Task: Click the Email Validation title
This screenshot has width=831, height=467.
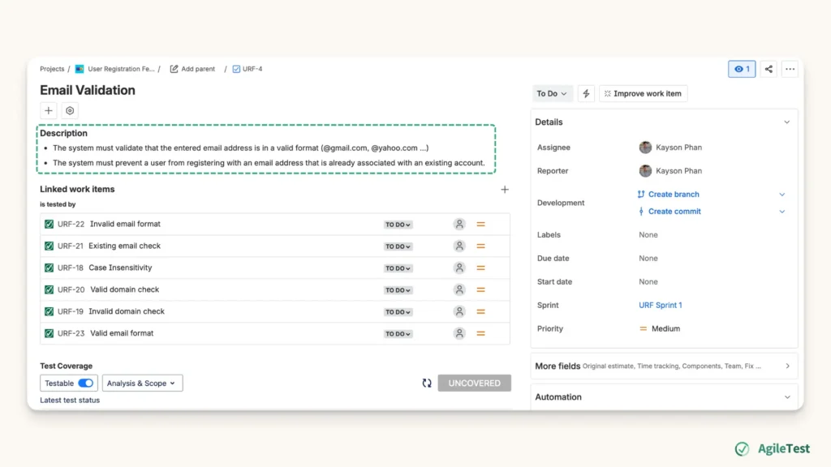Action: pos(88,90)
